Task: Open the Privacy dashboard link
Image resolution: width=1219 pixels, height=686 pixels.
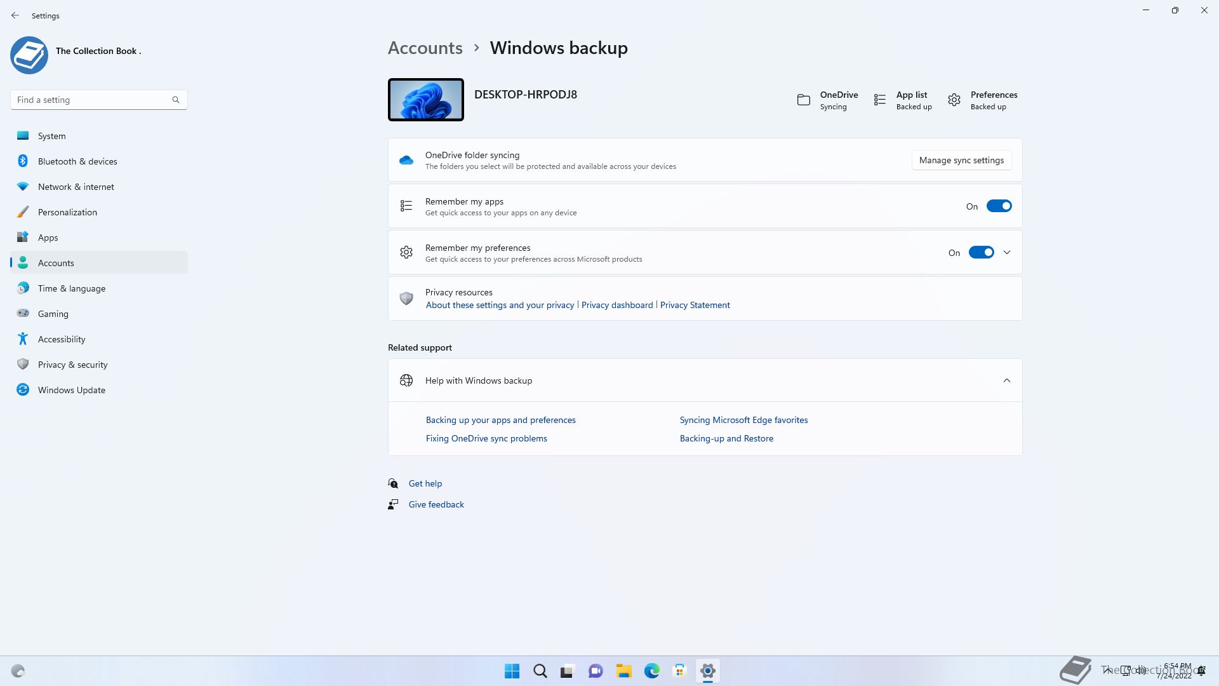Action: pyautogui.click(x=617, y=305)
